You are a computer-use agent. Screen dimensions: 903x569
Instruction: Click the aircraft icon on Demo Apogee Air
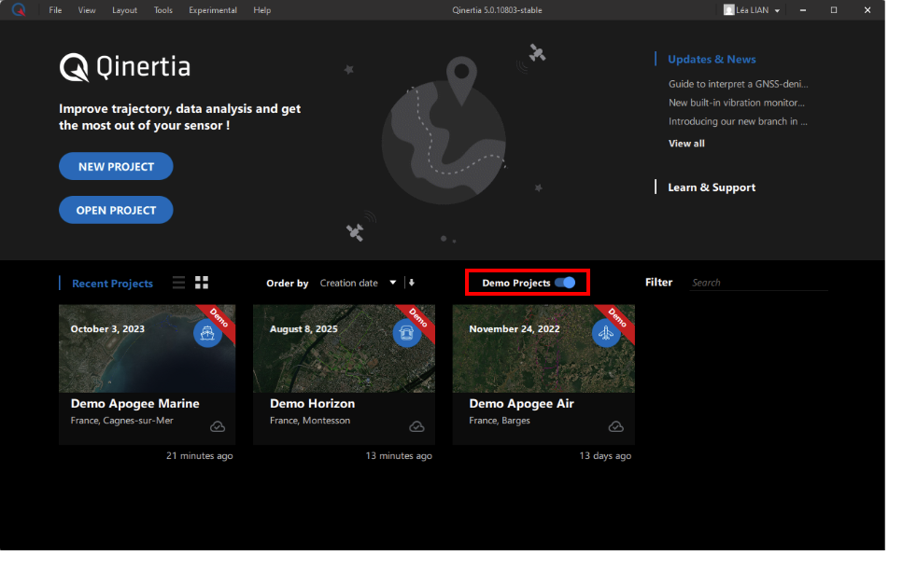606,334
